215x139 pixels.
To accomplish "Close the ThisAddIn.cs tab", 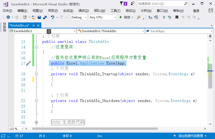I will (38, 26).
